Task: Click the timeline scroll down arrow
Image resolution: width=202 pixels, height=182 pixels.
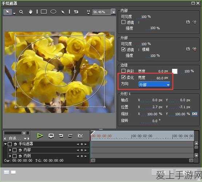Action: click(x=196, y=155)
